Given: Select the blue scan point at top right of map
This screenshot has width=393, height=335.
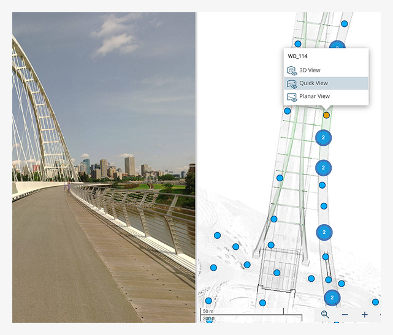Looking at the screenshot, I should pos(345,24).
